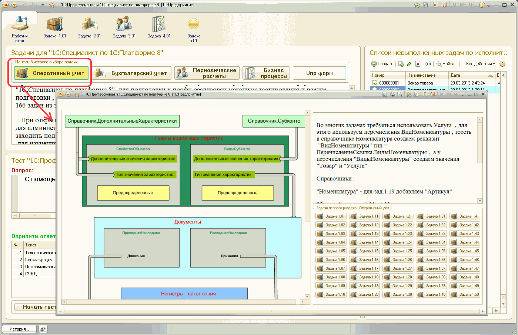The width and height of the screenshot is (518, 335).
Task: Open the 1C main menu round dropdown button
Action: click(14, 5)
